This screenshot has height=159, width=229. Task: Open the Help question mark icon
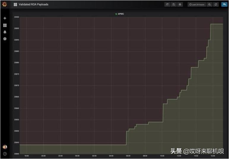(5, 154)
